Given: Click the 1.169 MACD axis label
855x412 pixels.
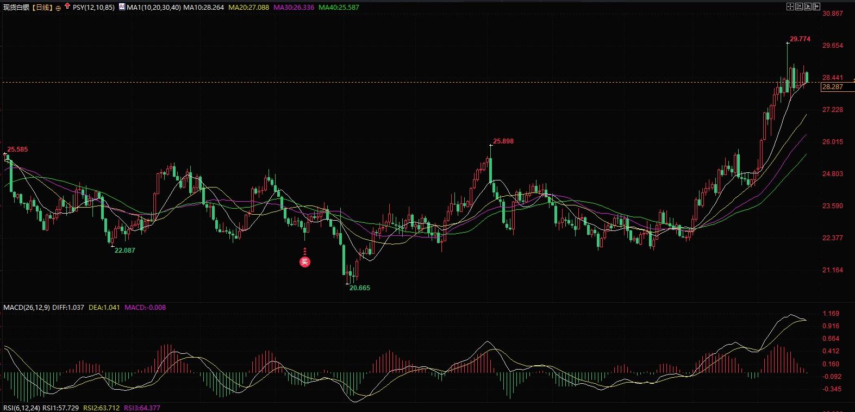Looking at the screenshot, I should tap(831, 314).
